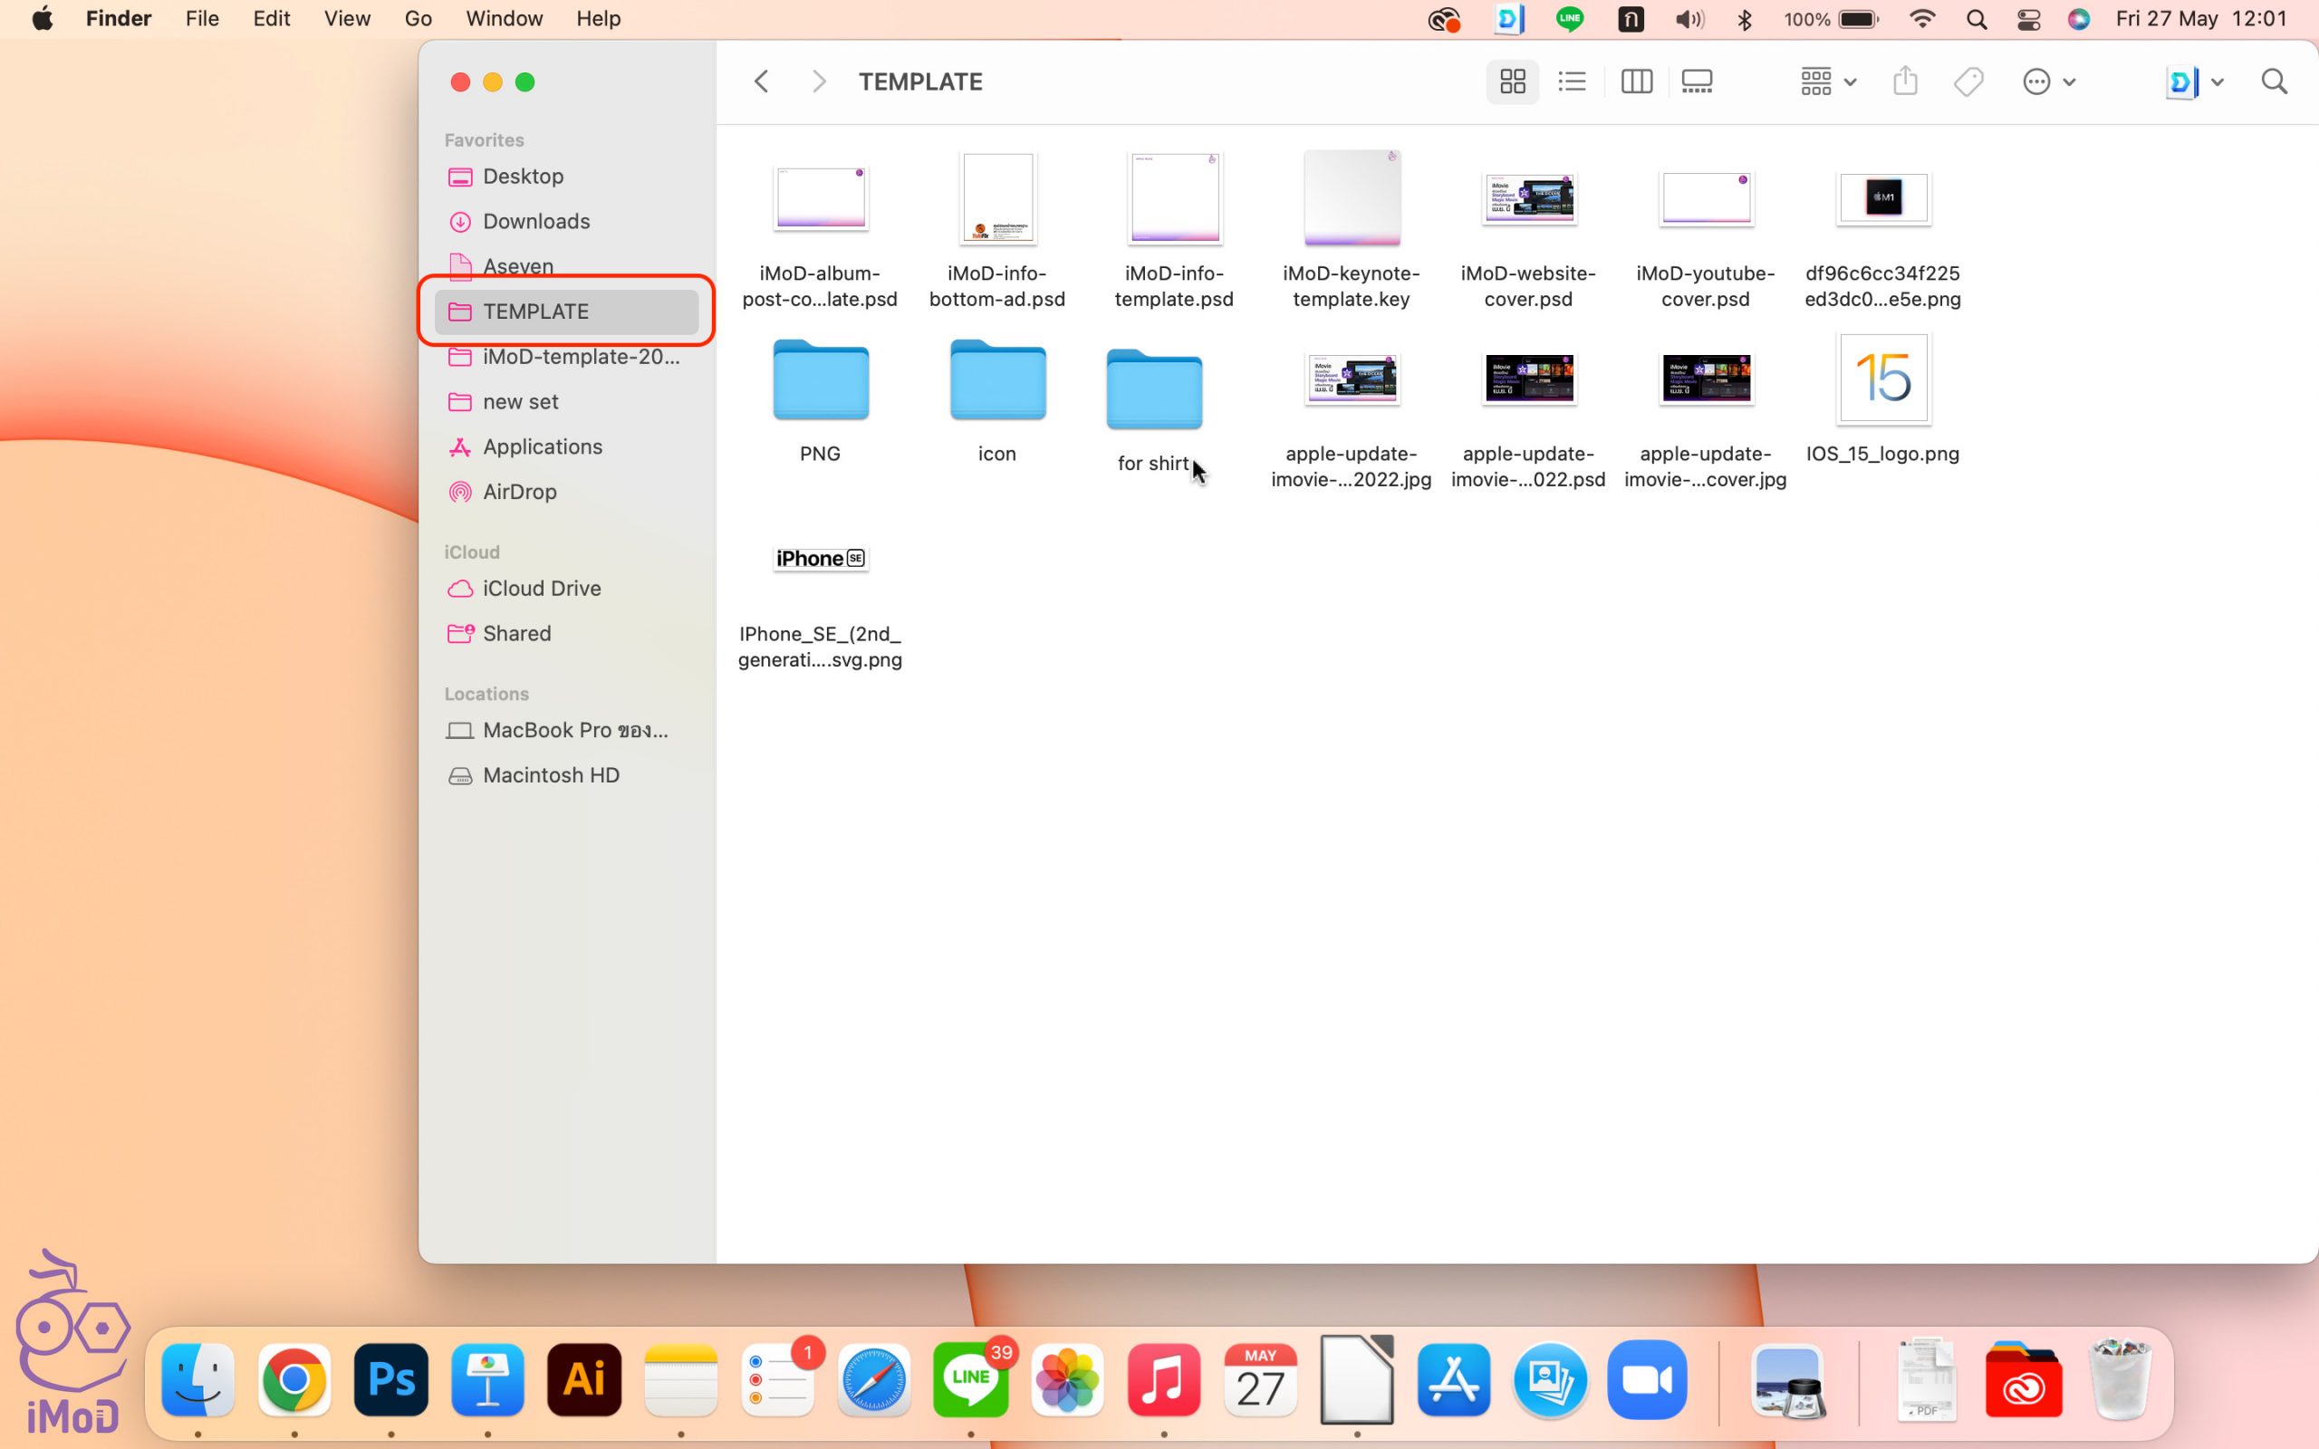Open the Group By dropdown
This screenshot has width=2319, height=1449.
(x=1827, y=82)
